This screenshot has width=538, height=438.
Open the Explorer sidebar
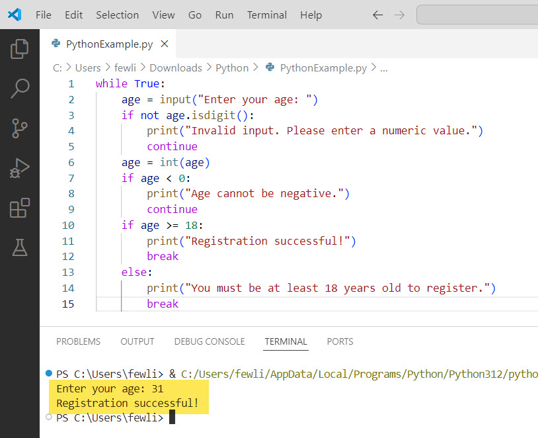pos(19,48)
